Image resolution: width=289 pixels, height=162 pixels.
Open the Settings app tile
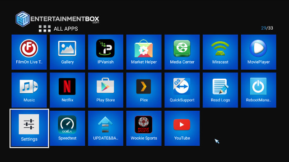pyautogui.click(x=29, y=128)
